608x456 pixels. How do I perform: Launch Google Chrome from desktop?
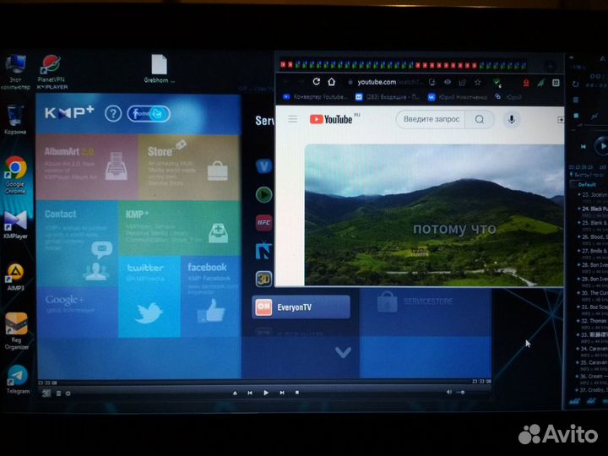(15, 175)
